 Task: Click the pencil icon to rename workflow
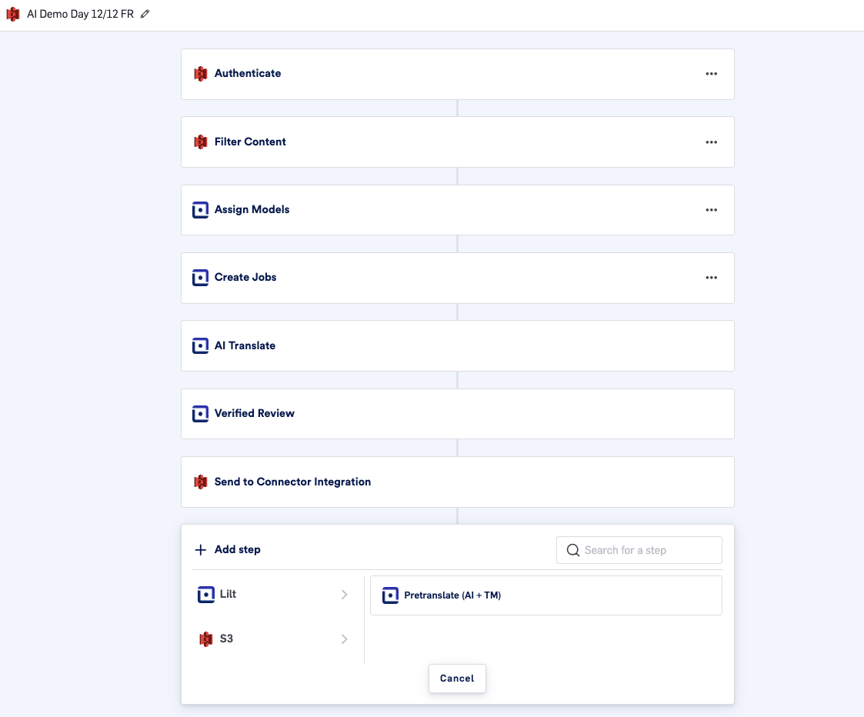coord(145,14)
